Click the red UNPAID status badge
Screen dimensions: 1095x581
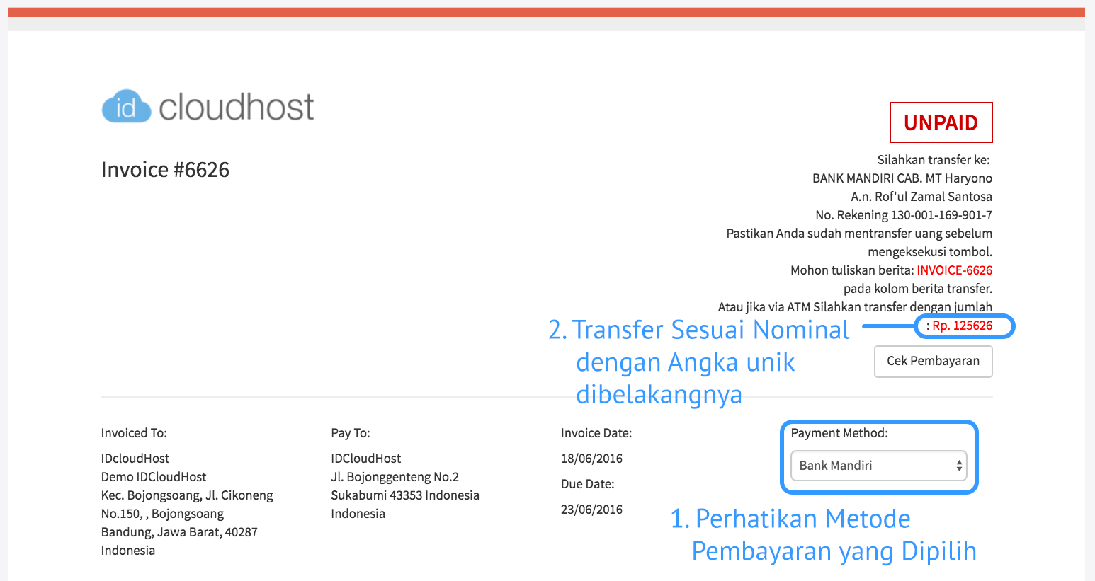pos(941,123)
